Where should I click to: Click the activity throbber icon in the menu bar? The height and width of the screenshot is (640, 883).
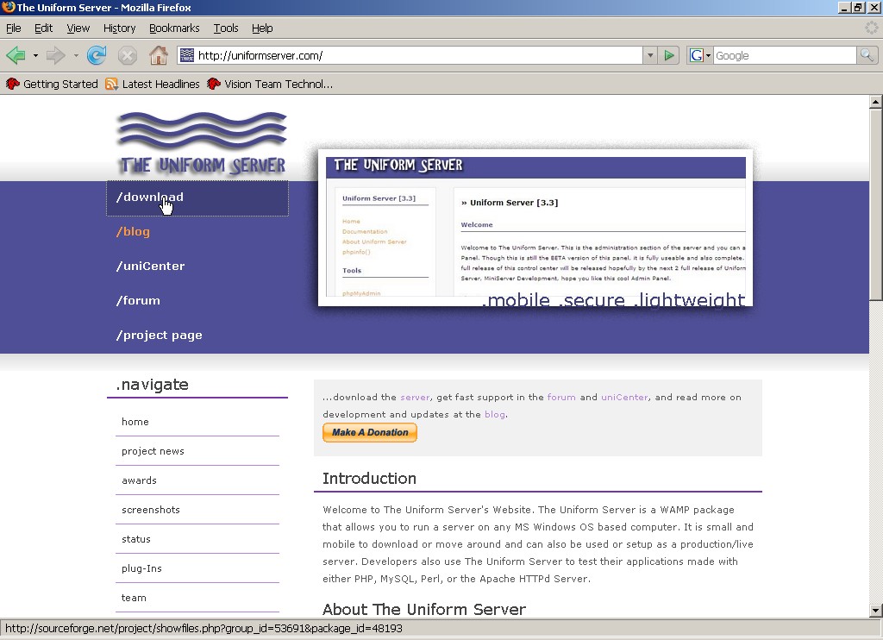[871, 28]
